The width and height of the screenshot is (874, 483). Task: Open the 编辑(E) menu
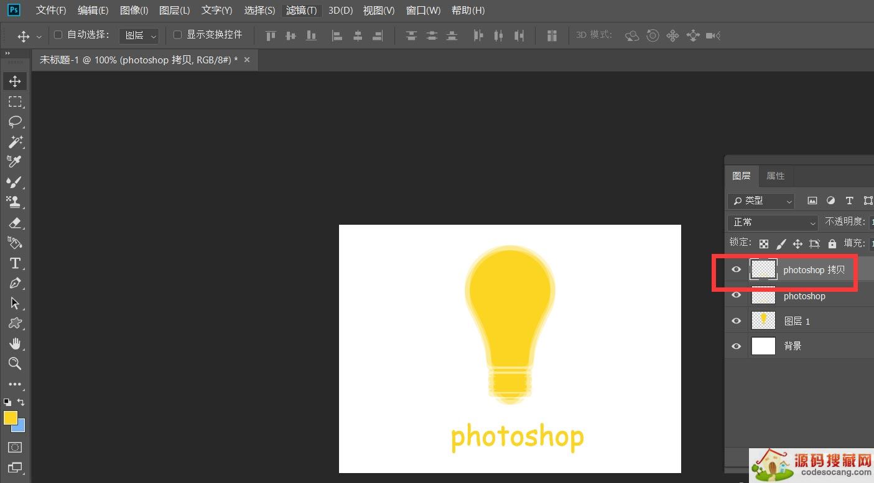click(93, 11)
